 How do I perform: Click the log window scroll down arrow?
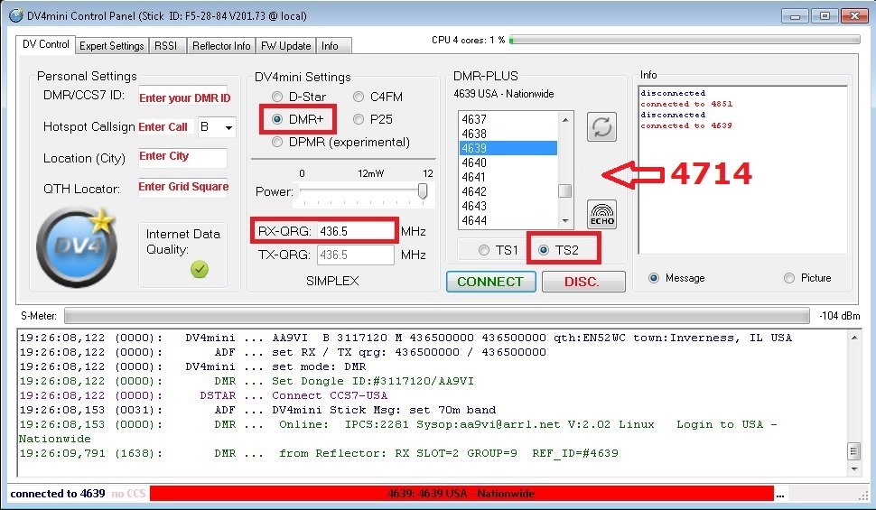pos(854,469)
